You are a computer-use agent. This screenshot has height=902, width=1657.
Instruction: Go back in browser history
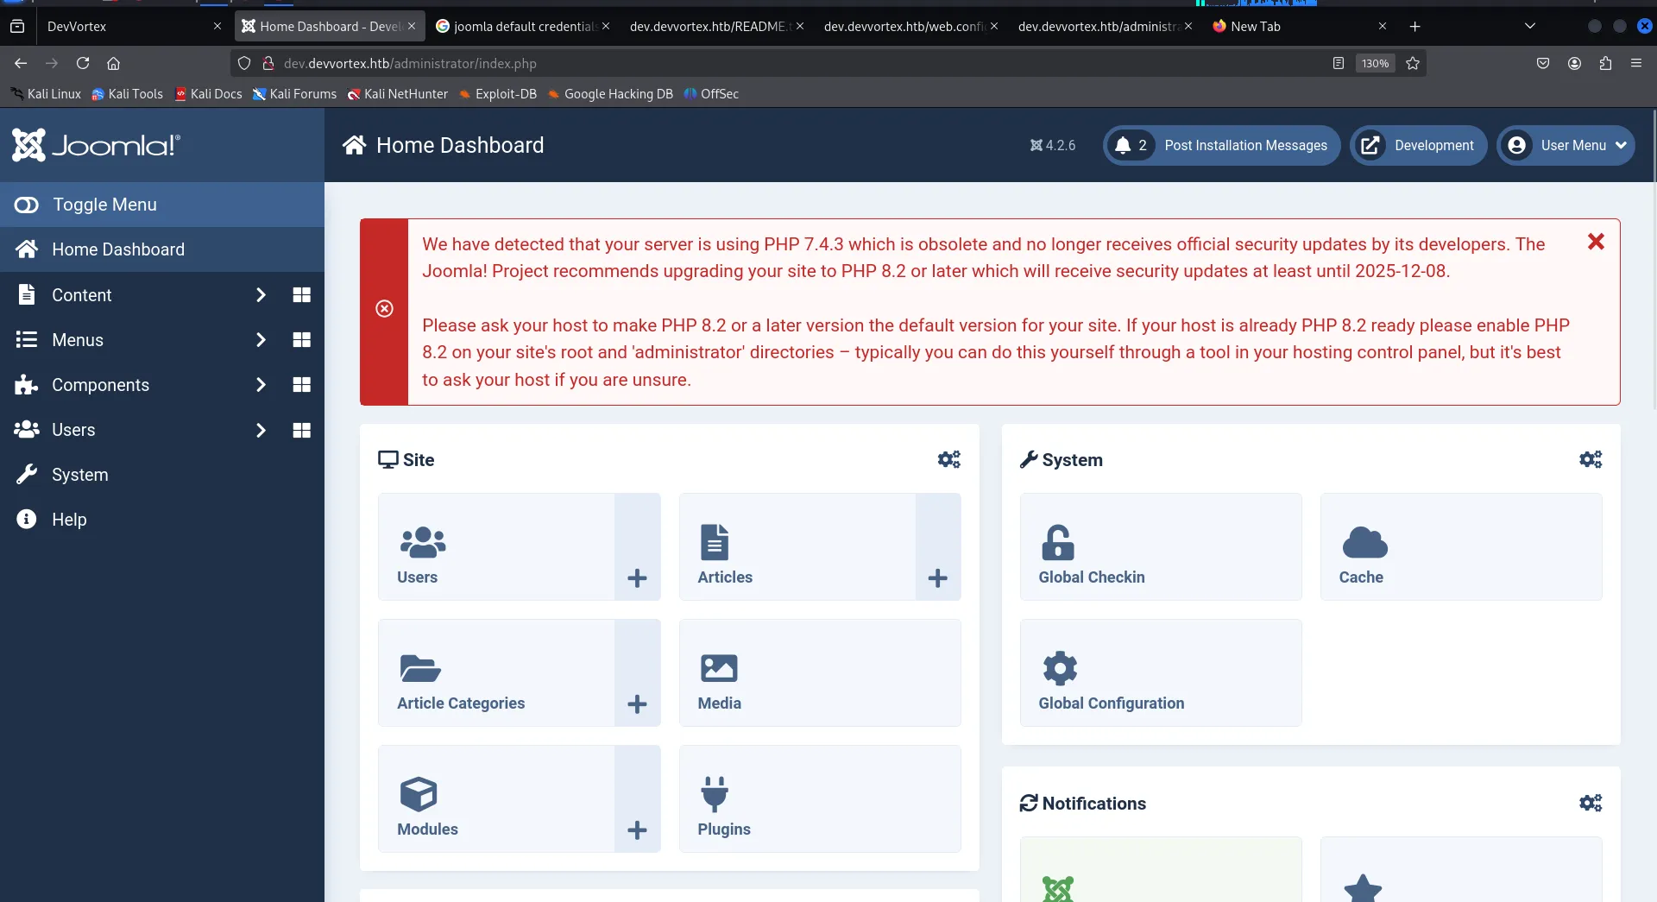click(21, 63)
